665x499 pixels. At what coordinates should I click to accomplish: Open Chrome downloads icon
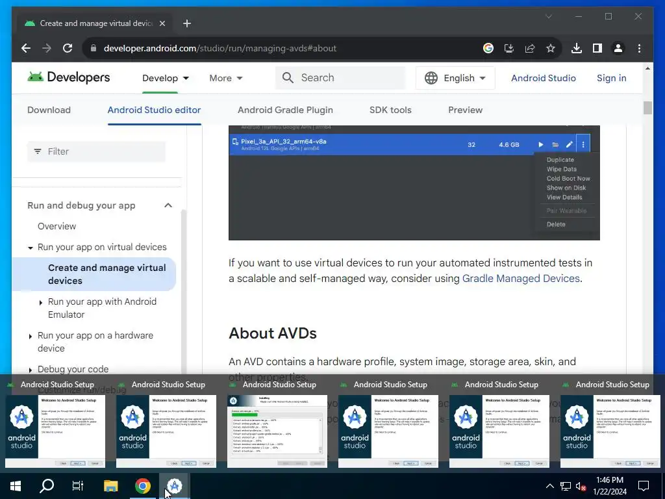[577, 48]
